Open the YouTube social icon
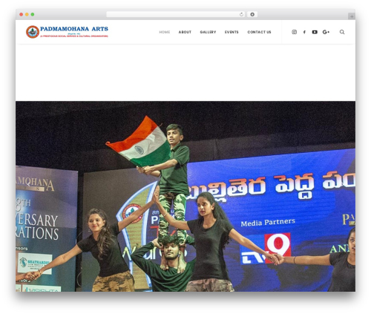 [x=315, y=32]
